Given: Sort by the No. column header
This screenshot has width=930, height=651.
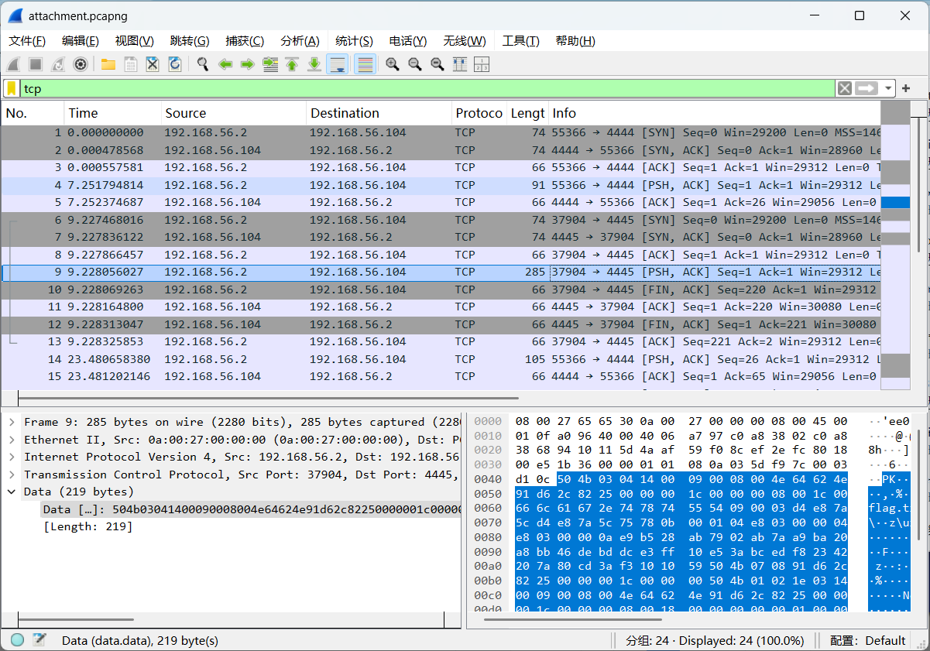Looking at the screenshot, I should (x=33, y=113).
